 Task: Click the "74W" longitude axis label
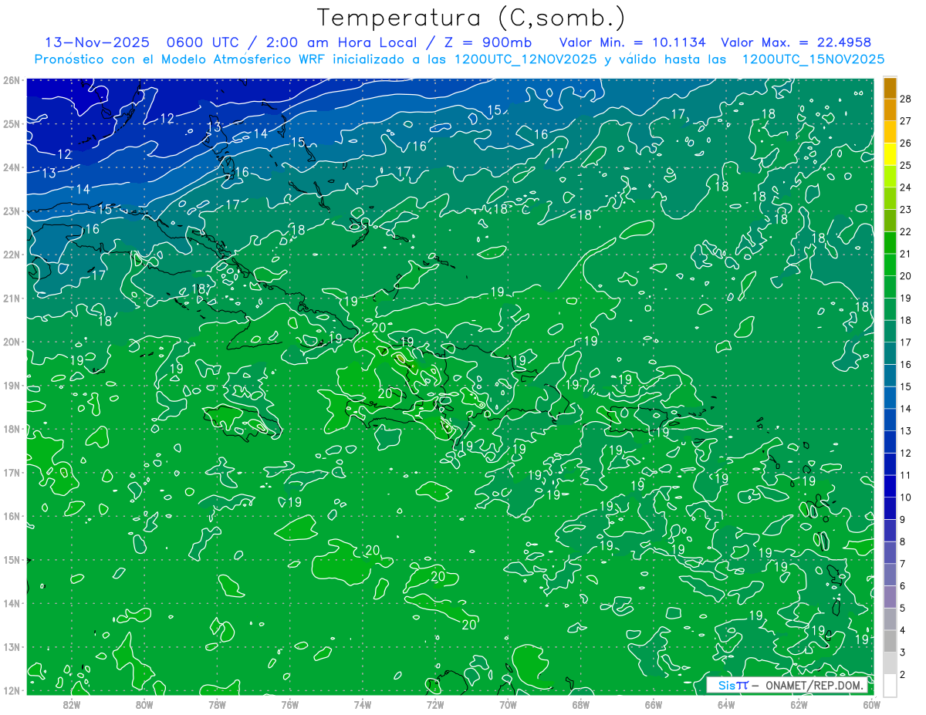tap(363, 704)
